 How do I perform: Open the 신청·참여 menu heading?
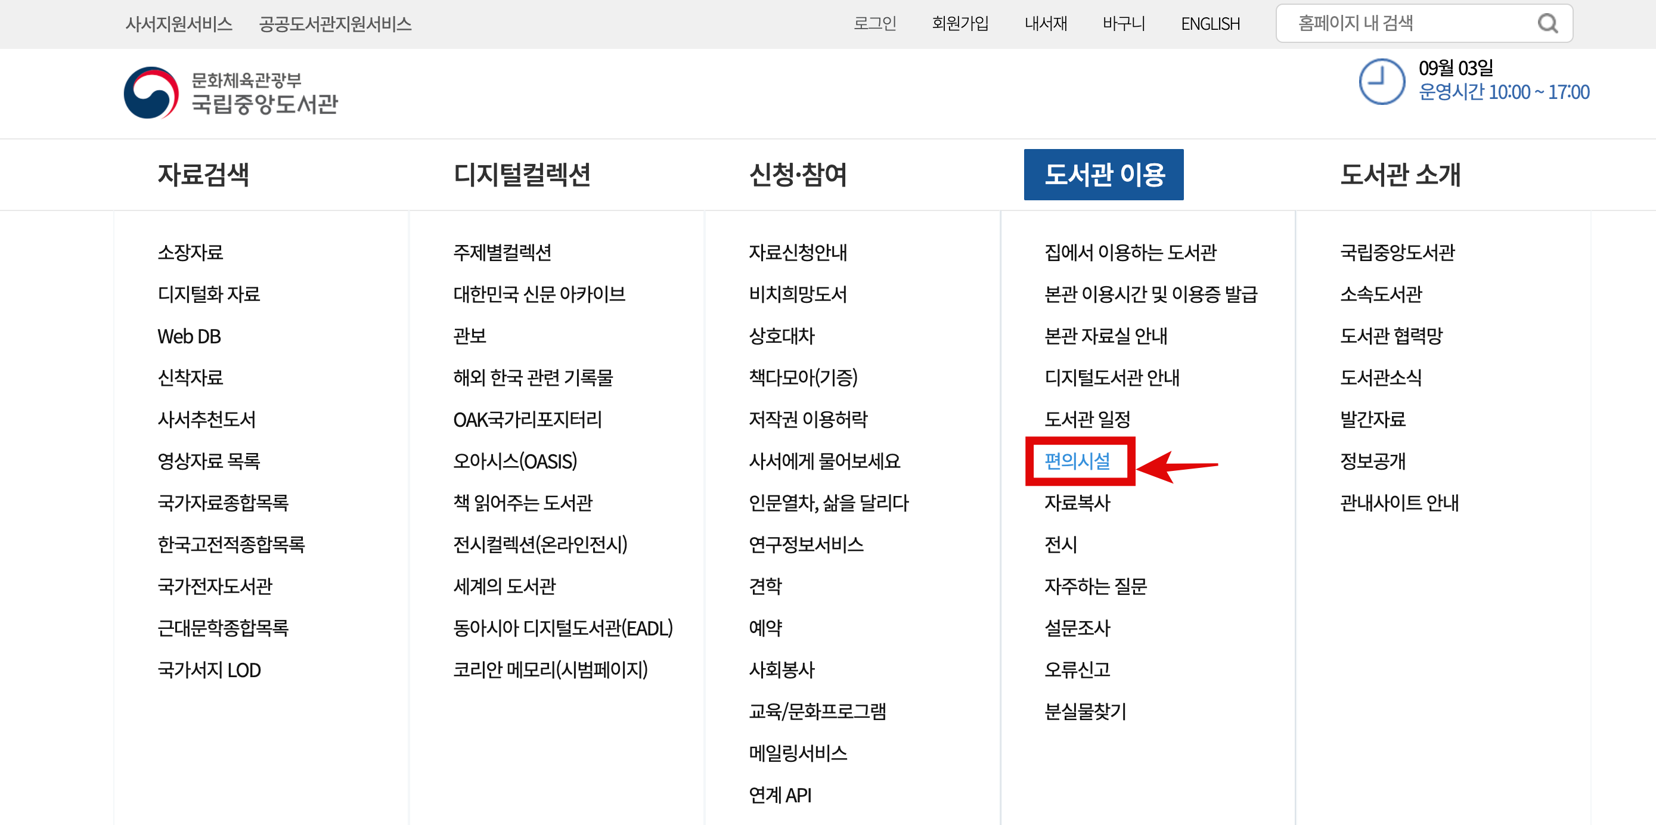(x=798, y=175)
